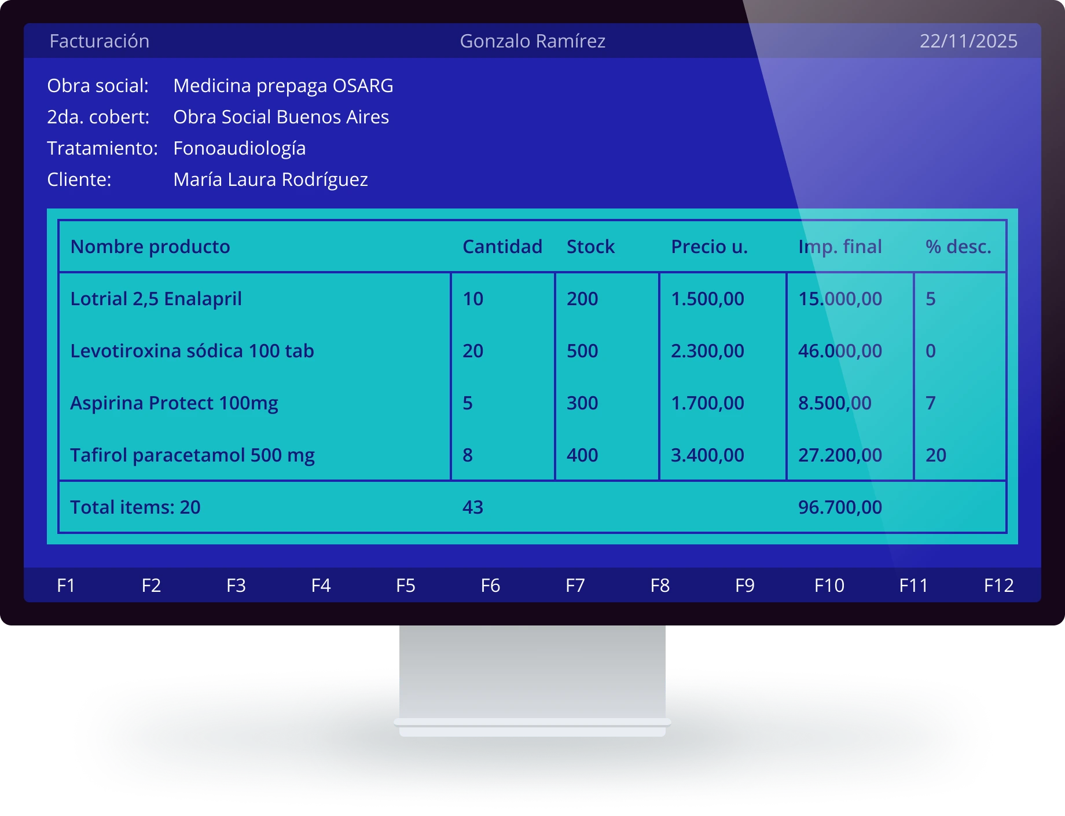This screenshot has width=1065, height=816.
Task: Click the 2da. cobert value Obra Social Buenos Aires
Action: [281, 117]
